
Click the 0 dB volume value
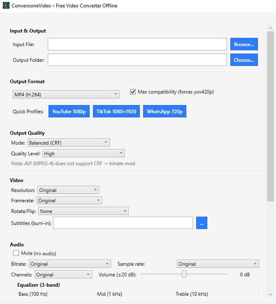245,274
